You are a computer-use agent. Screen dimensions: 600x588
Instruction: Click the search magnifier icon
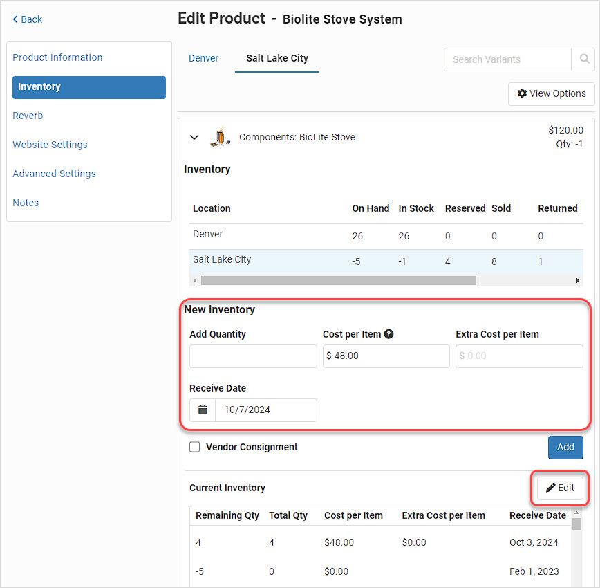584,59
